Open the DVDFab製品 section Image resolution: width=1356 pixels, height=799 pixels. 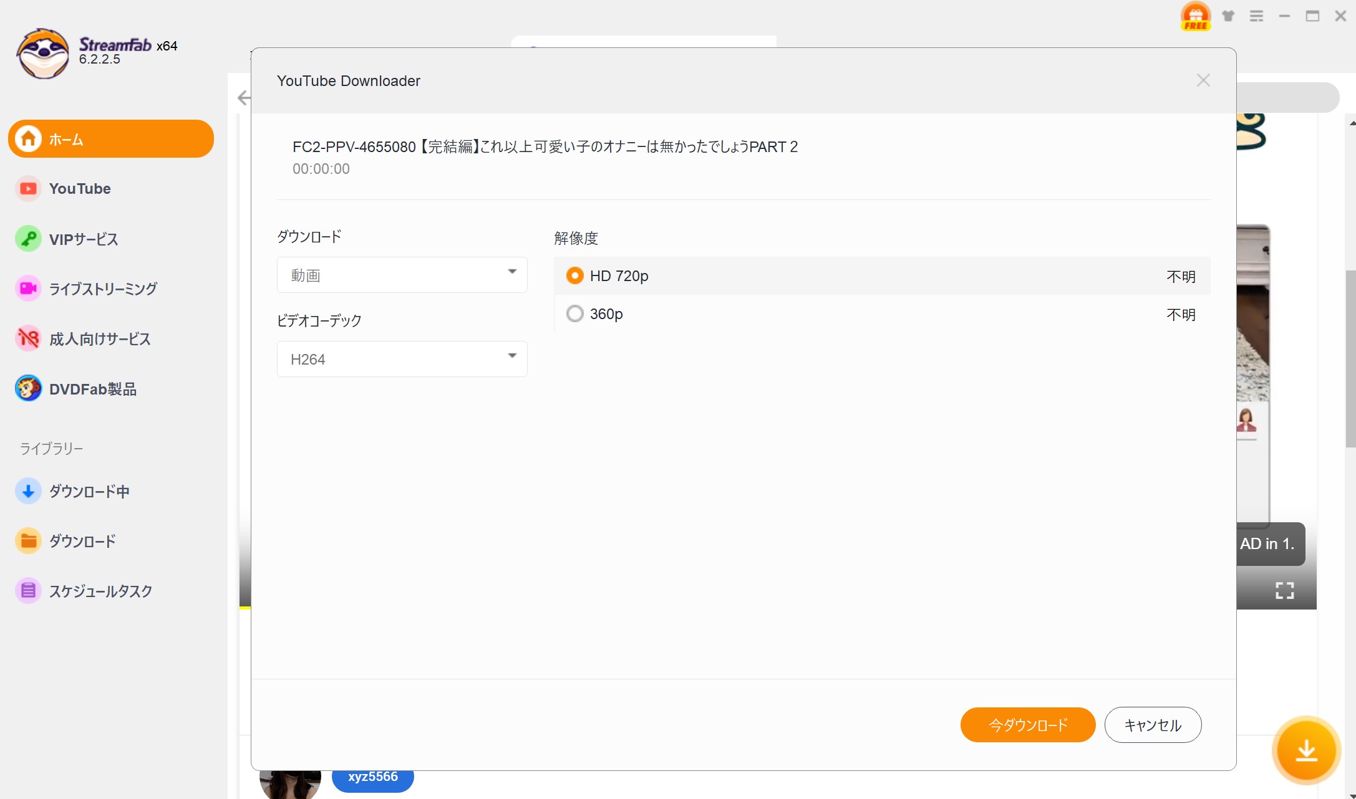[94, 388]
